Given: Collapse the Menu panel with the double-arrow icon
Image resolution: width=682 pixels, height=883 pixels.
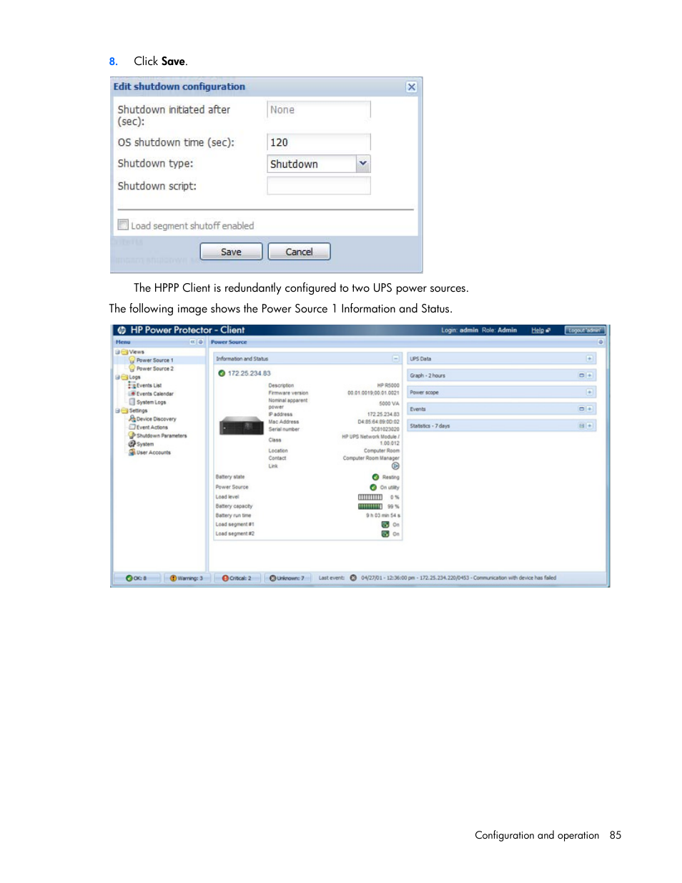Looking at the screenshot, I should click(x=192, y=342).
